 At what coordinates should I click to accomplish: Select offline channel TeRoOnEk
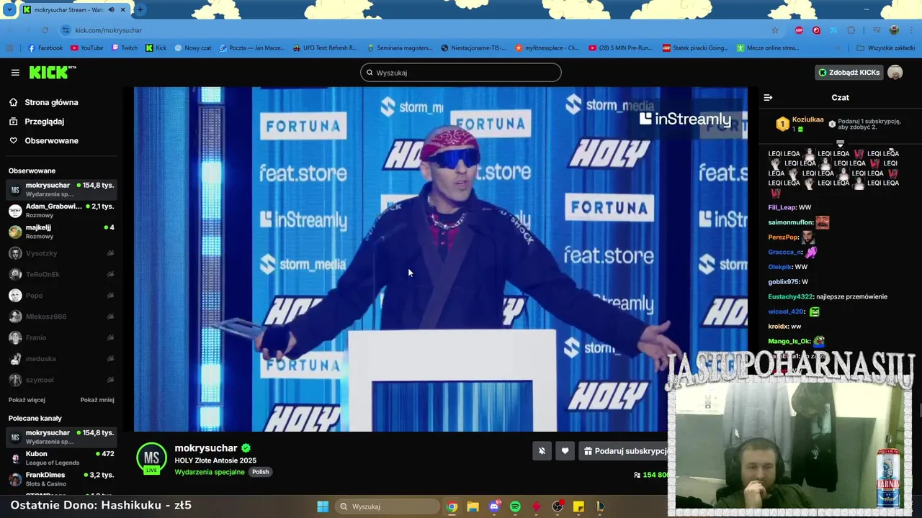[61, 274]
